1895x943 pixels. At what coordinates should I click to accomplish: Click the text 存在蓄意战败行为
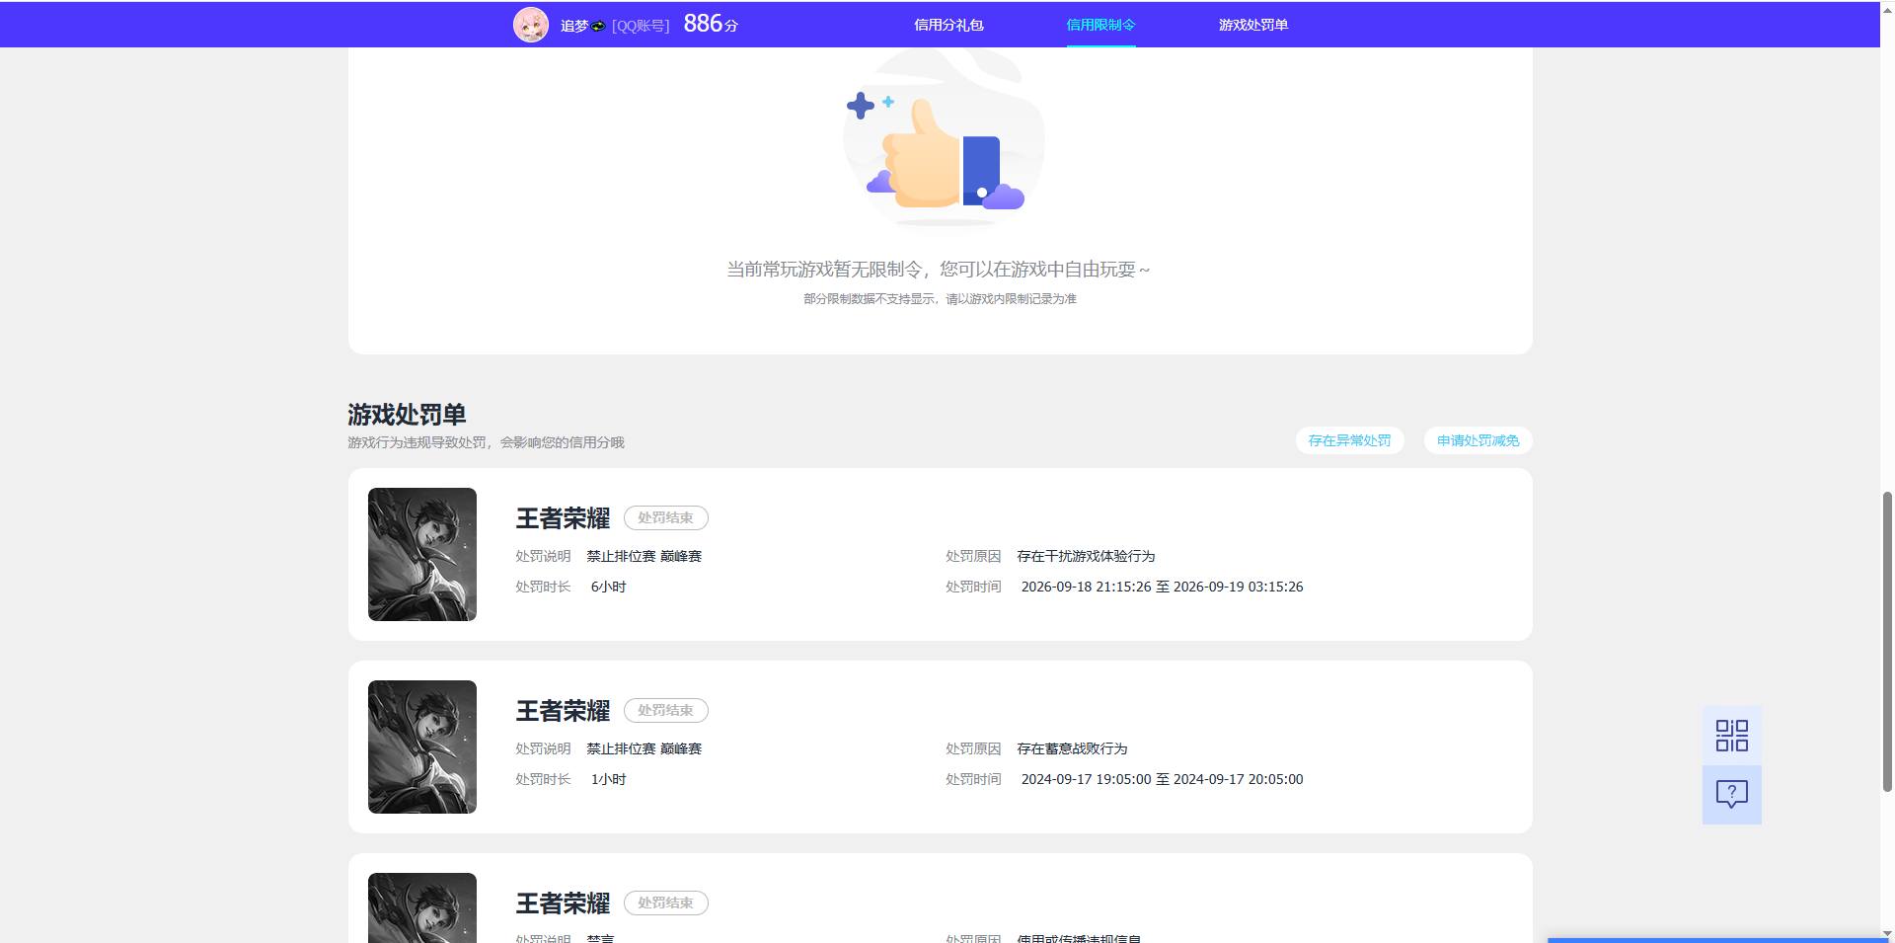click(x=1072, y=748)
